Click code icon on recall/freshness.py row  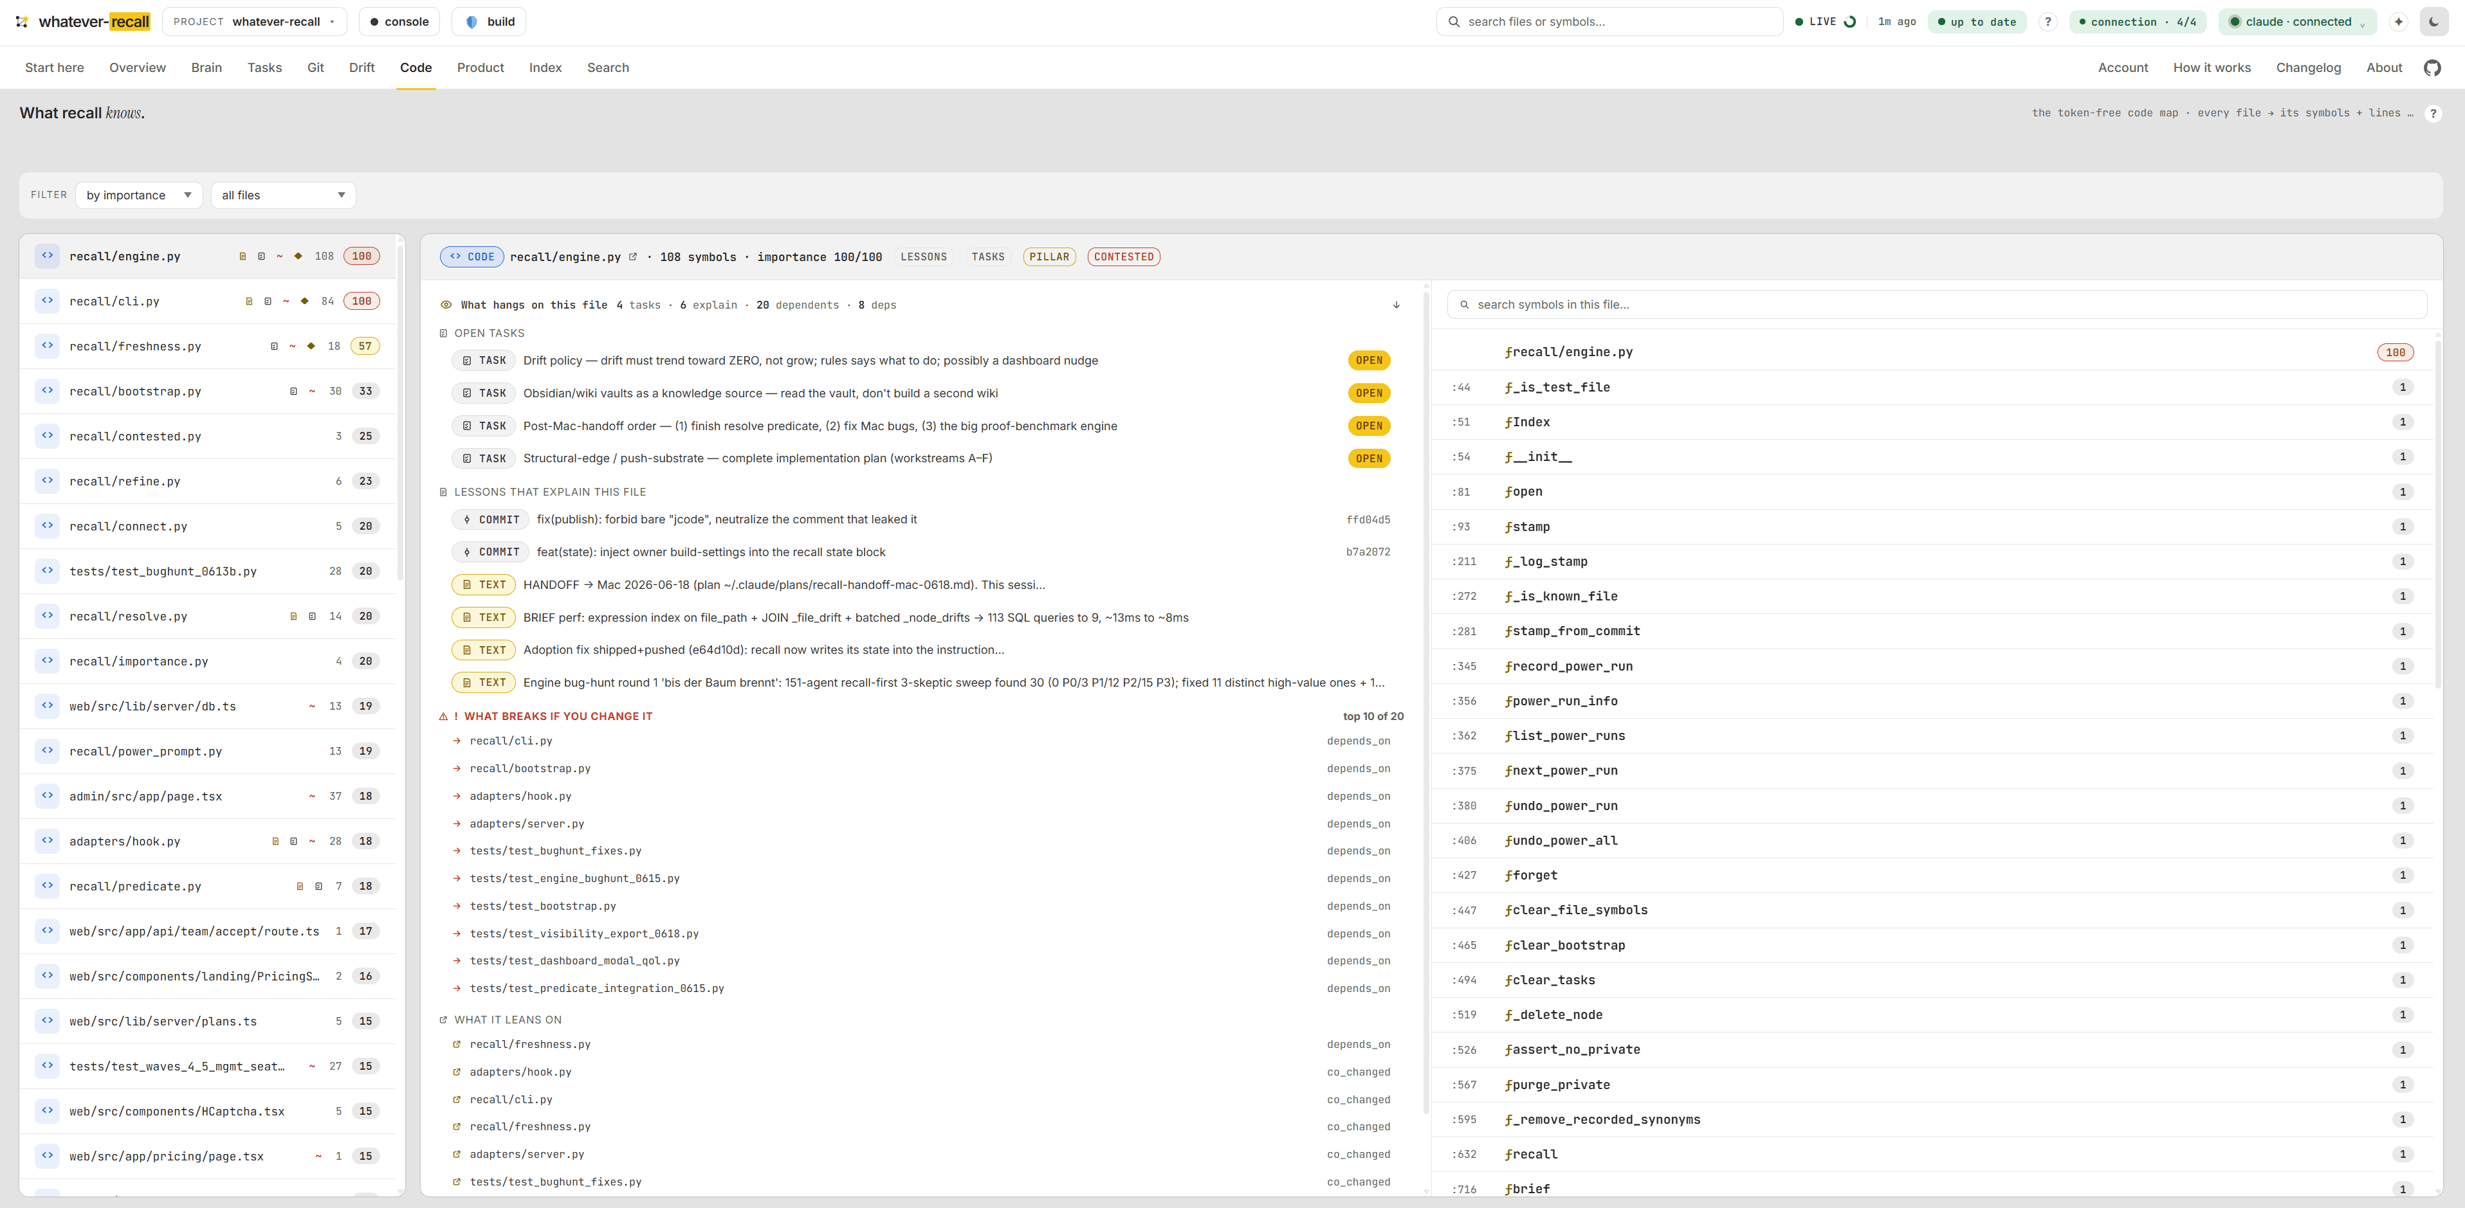point(47,345)
